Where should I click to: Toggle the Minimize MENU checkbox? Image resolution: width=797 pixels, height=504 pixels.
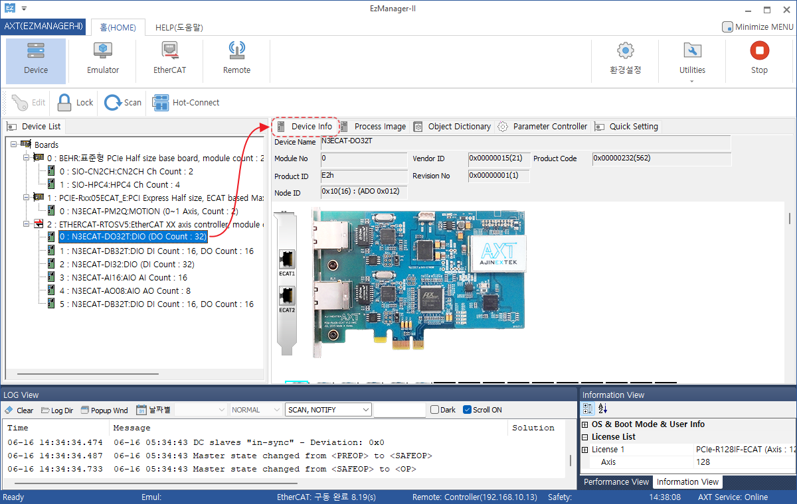pos(727,27)
